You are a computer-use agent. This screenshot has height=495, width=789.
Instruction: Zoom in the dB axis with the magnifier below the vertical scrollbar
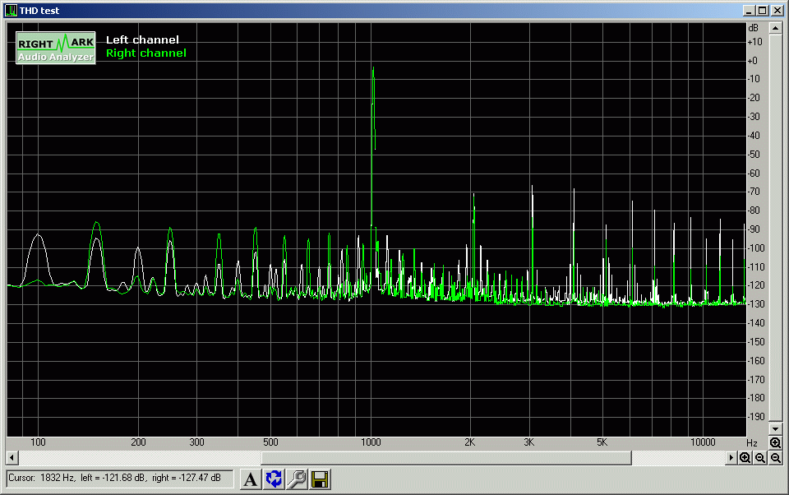(775, 442)
